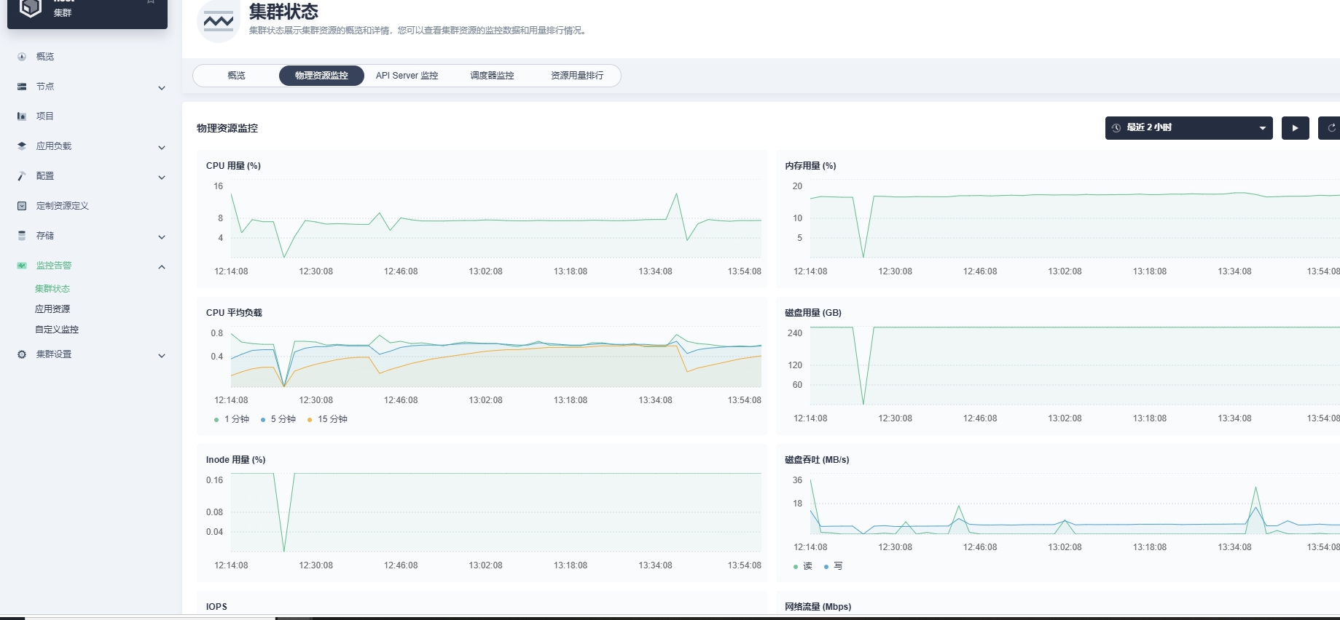Click the 网络流量 (Mbps) chart title
This screenshot has height=620, width=1340.
818,607
